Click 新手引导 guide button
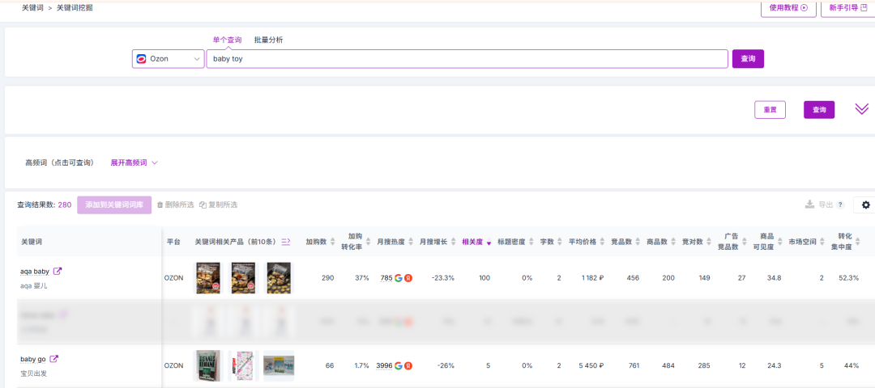Screen dimensions: 875x388 [x=847, y=8]
